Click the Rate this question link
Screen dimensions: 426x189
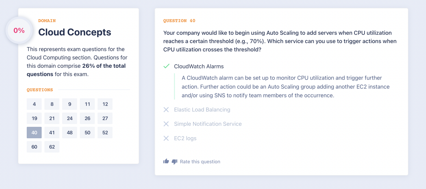[x=200, y=162]
